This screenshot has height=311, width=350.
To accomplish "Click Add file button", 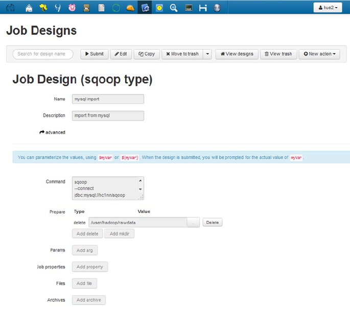I will pos(84,283).
